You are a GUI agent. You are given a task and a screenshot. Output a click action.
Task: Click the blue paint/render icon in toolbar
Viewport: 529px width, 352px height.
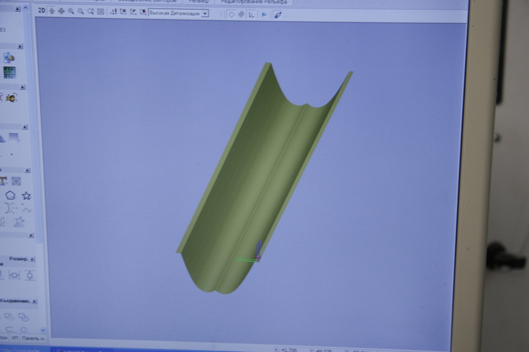(278, 14)
